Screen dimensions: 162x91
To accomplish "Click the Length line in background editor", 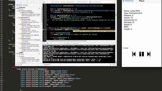I will pos(46,86).
